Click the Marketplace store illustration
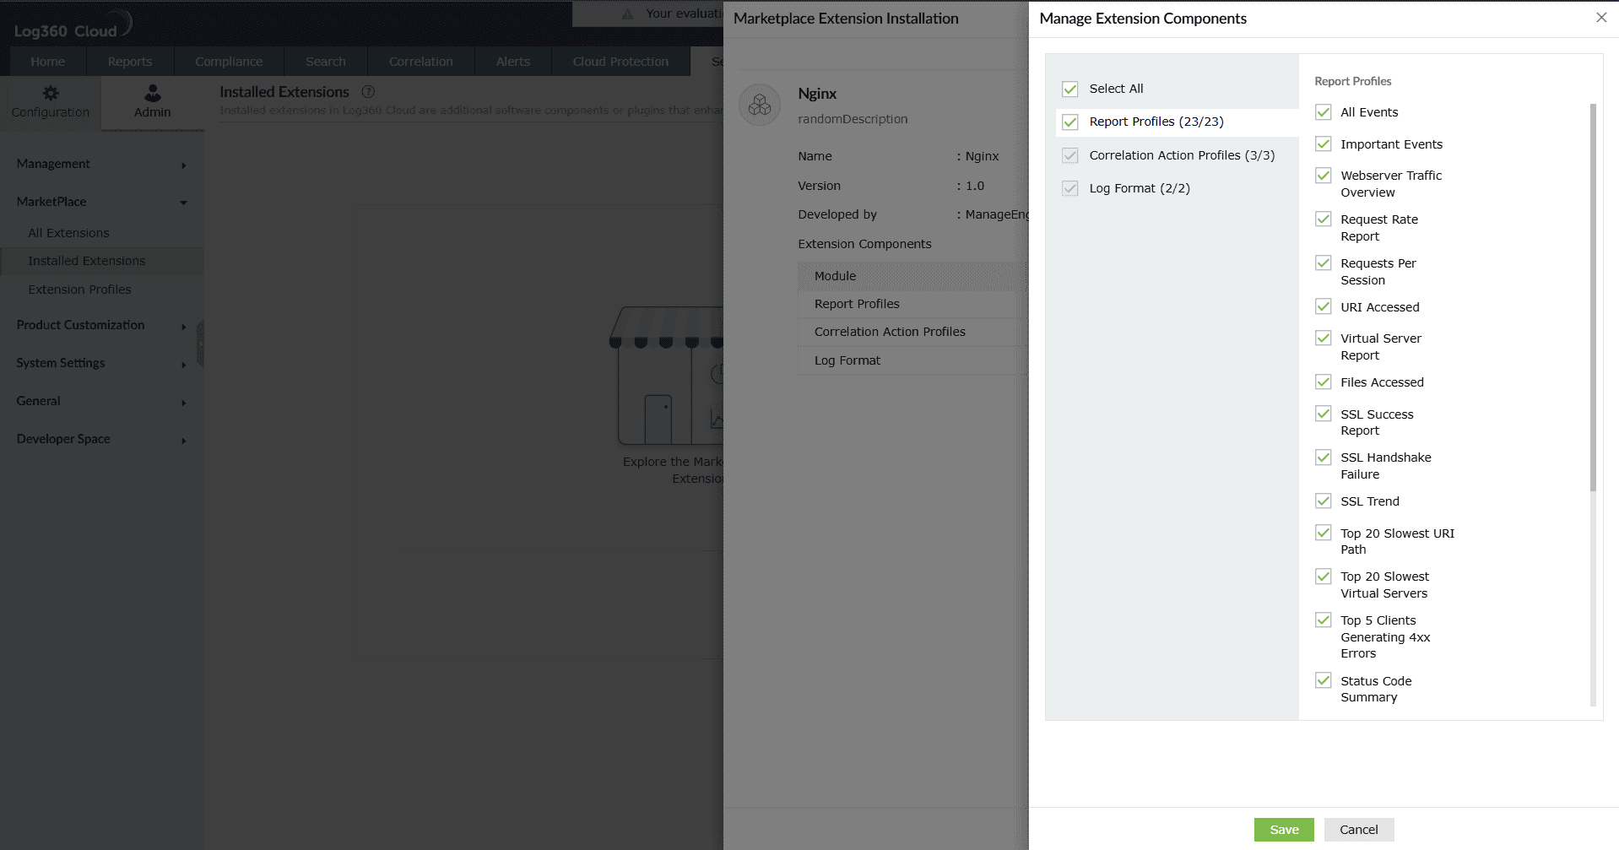Viewport: 1619px width, 850px height. coord(667,376)
